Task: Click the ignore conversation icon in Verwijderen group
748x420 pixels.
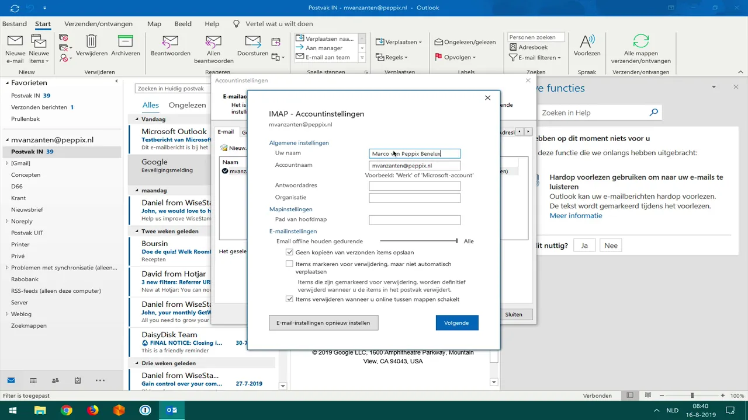Action: pos(64,38)
